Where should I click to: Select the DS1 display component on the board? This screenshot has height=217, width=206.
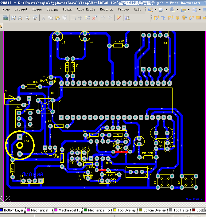click(x=155, y=52)
